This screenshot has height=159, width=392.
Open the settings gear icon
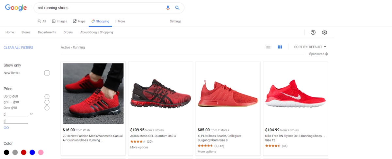(324, 32)
